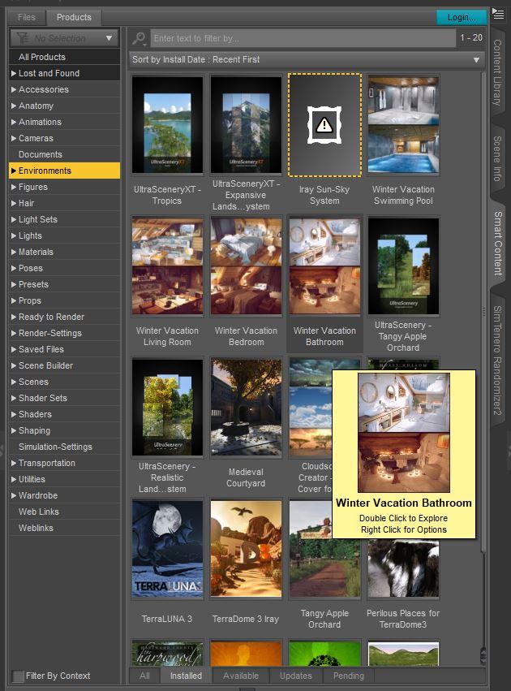Switch to the Files tab
Viewport: 511px width, 691px height.
[x=27, y=17]
